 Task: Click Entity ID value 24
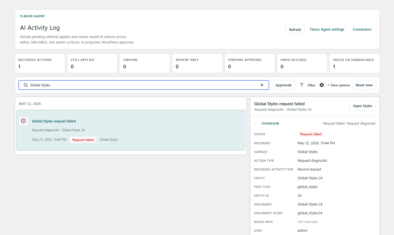coord(299,195)
